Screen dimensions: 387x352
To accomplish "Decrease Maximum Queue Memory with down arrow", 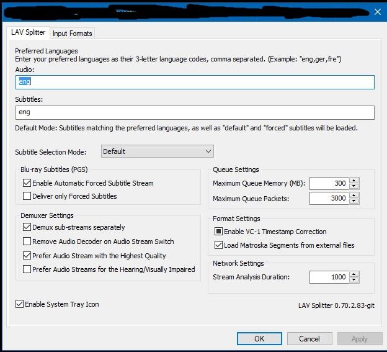I will click(354, 186).
